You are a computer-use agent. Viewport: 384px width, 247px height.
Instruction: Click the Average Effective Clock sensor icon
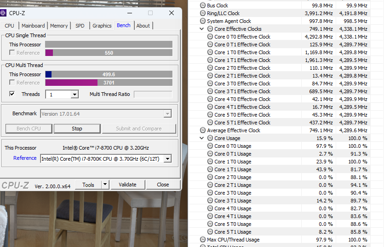202,130
